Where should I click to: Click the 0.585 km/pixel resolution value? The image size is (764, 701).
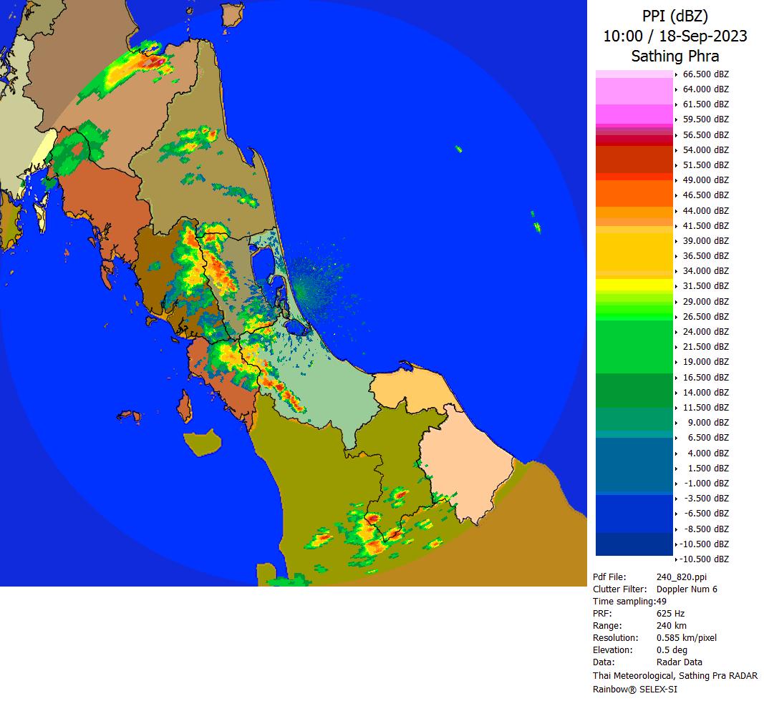tap(686, 638)
